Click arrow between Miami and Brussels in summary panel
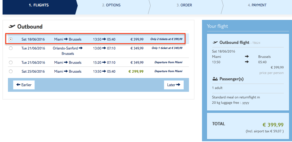 click(x=247, y=57)
